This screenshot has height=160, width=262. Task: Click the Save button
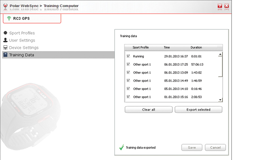192,148
